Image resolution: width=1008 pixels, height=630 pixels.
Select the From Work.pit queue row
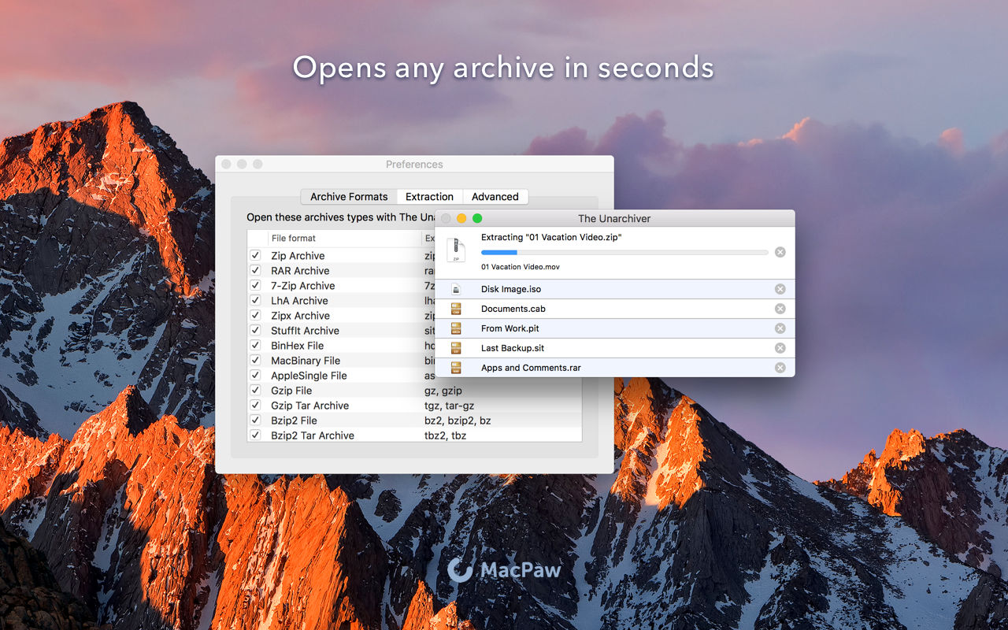[615, 328]
